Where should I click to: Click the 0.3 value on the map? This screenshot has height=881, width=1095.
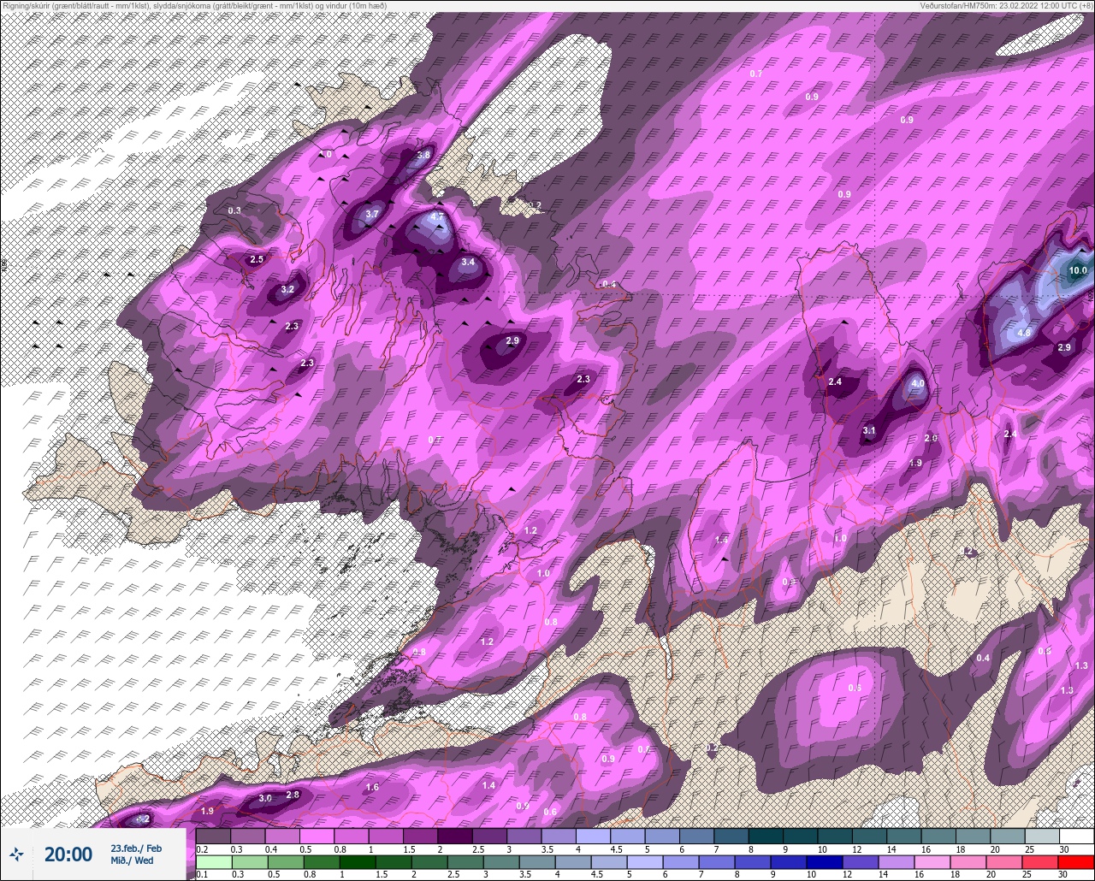click(234, 210)
